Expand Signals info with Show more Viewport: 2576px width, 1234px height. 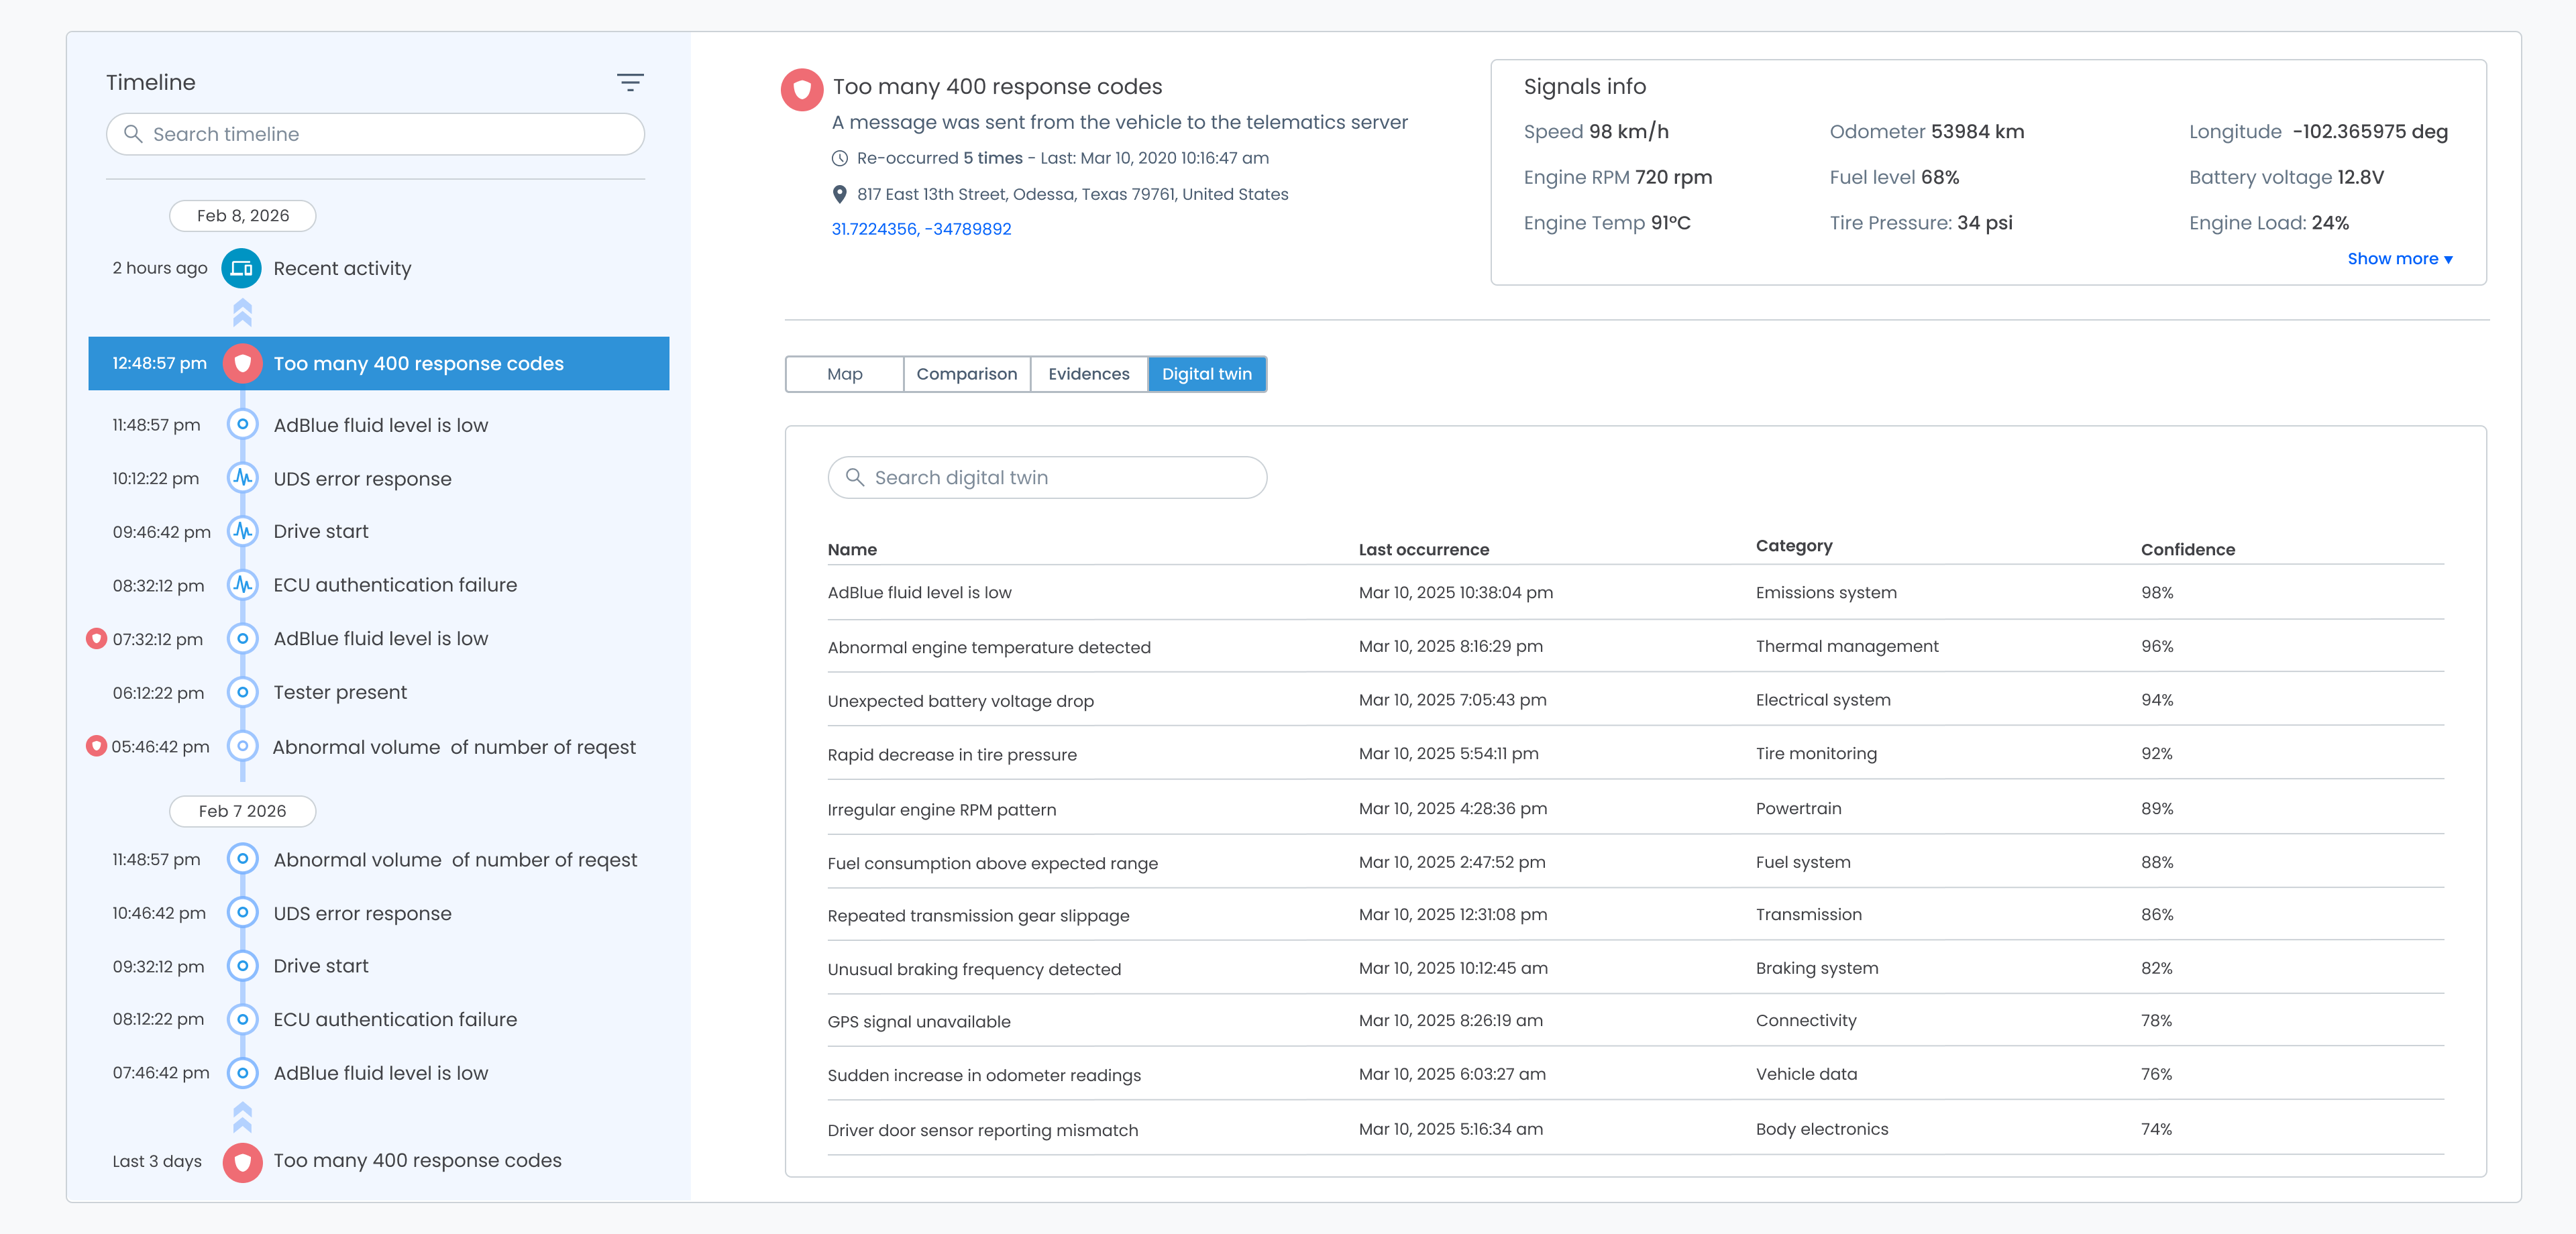[x=2399, y=259]
